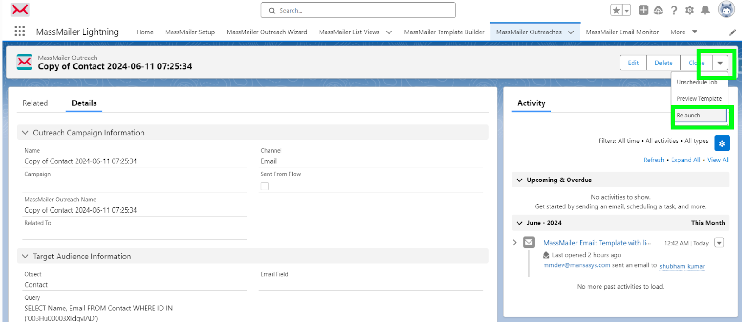Click the View All link

(x=718, y=160)
